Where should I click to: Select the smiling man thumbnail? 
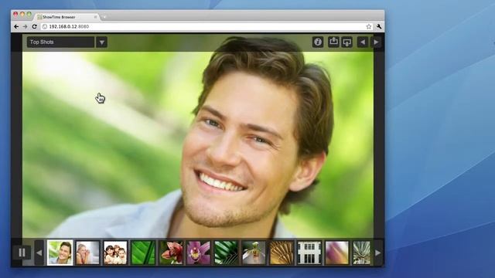60,253
